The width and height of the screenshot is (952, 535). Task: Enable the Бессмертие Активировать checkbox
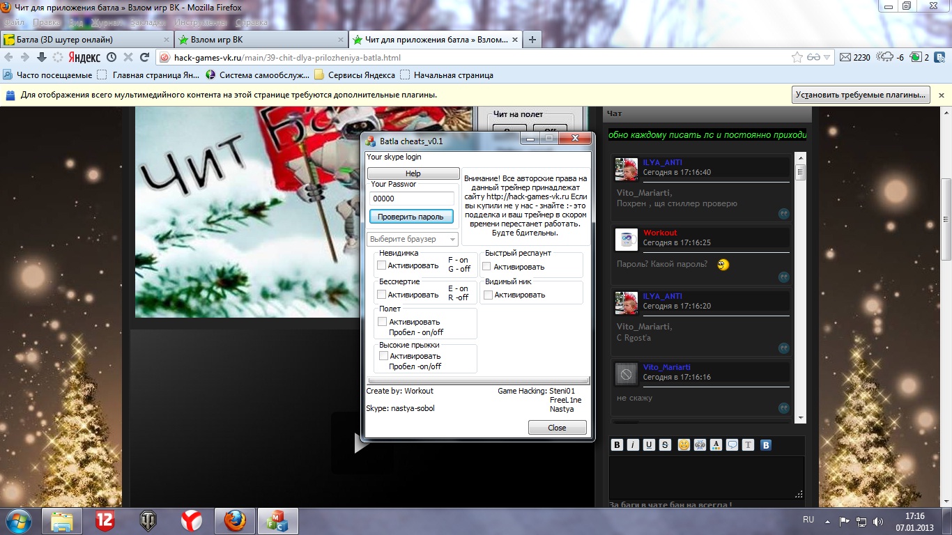click(381, 295)
